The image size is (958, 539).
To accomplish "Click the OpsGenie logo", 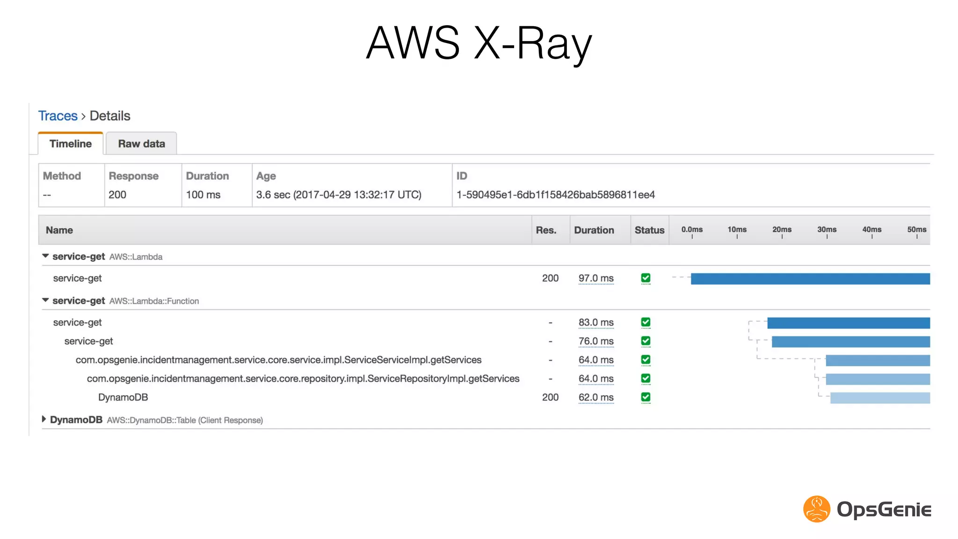I will [x=867, y=509].
